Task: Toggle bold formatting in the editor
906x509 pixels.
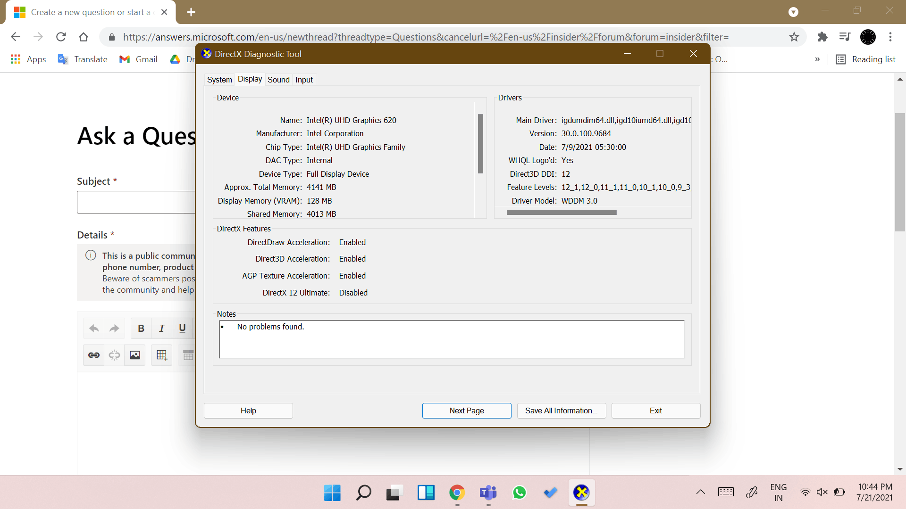Action: (141, 328)
